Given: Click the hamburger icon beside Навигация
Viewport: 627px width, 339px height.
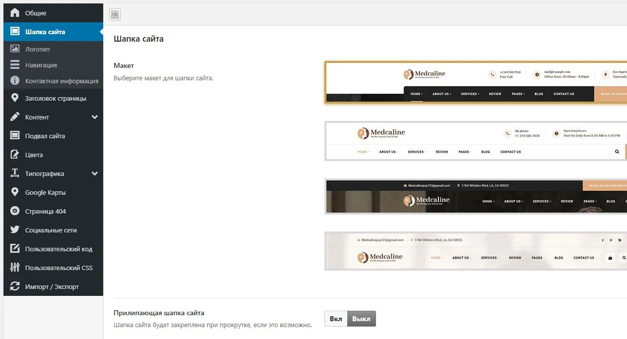Looking at the screenshot, I should (15, 65).
